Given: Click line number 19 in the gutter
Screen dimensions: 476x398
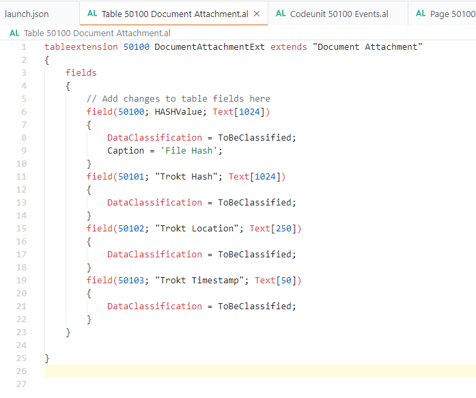Looking at the screenshot, I should [21, 281].
